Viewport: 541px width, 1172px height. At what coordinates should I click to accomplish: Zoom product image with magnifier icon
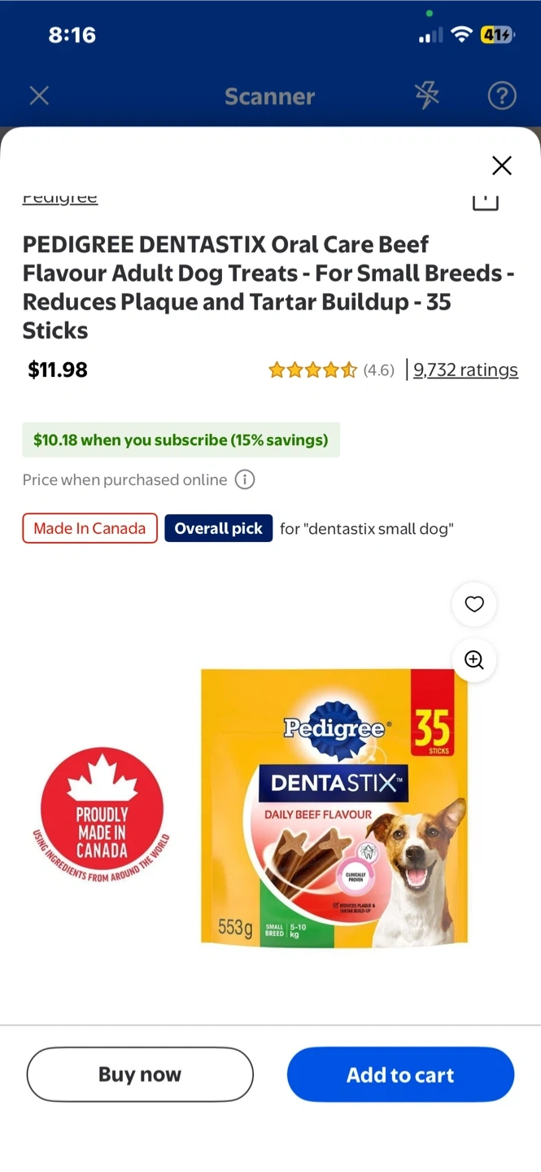(474, 659)
